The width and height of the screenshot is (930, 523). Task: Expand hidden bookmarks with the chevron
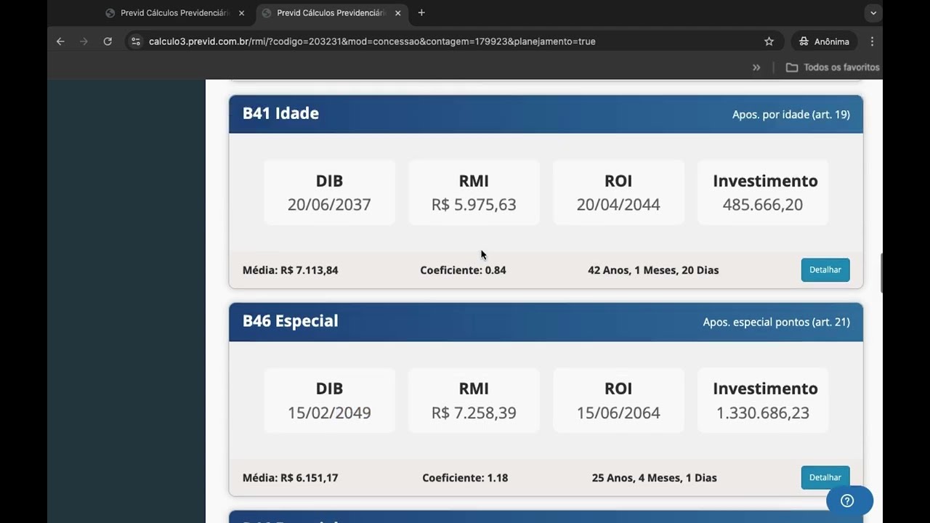(x=756, y=67)
